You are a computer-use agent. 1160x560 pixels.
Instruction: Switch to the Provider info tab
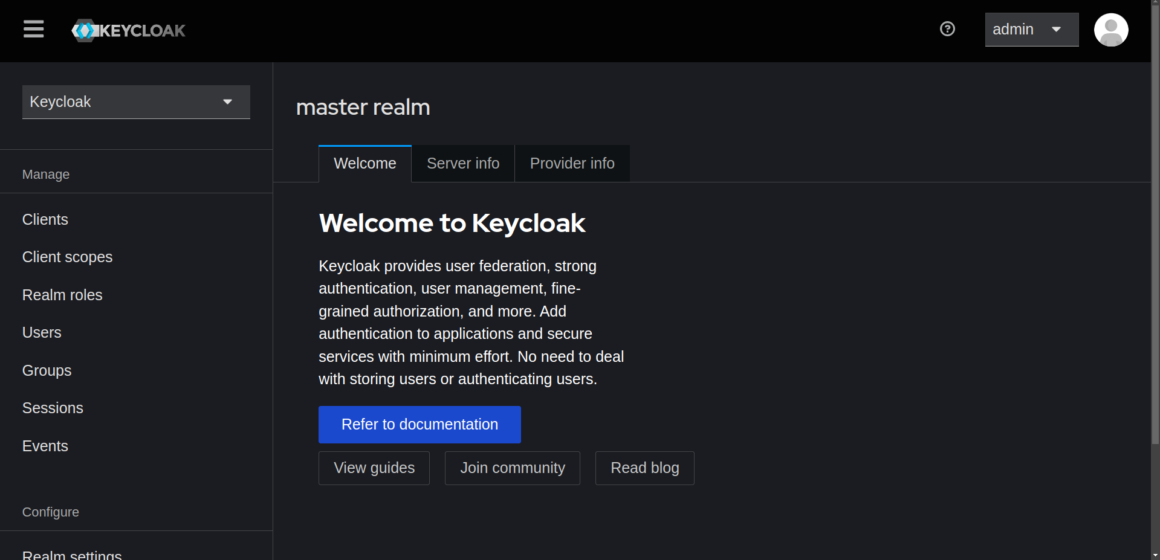point(572,164)
